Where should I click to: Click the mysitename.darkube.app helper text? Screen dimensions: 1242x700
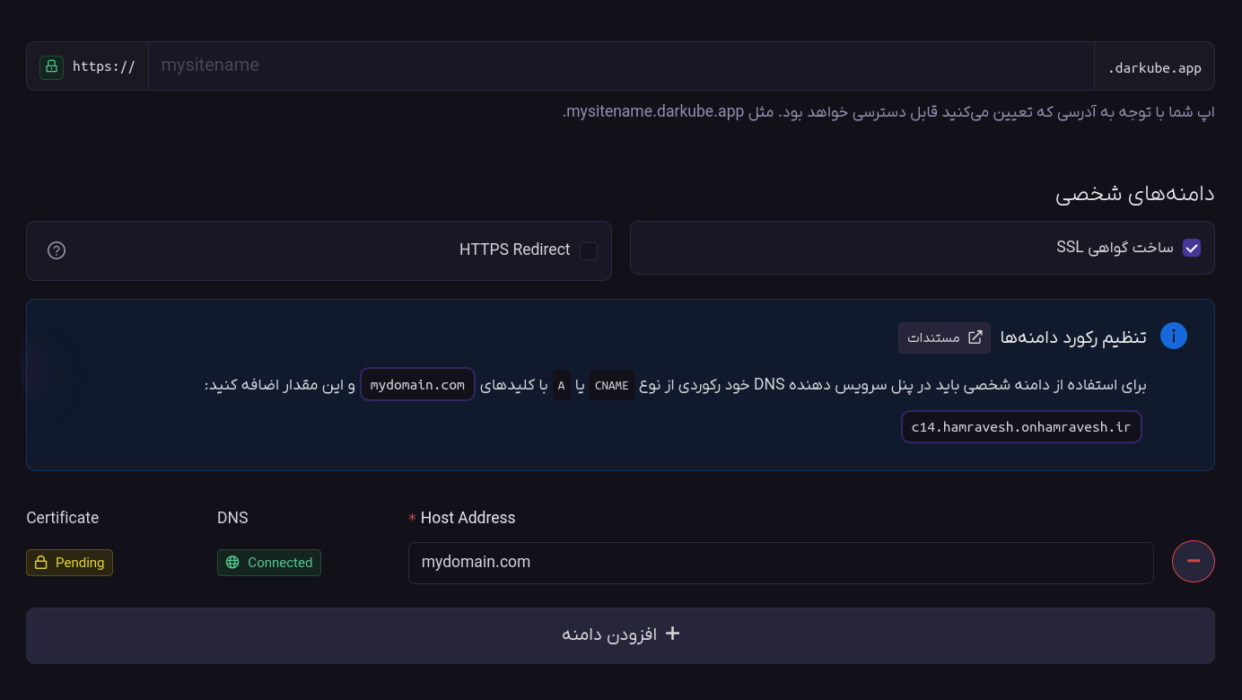pos(888,112)
